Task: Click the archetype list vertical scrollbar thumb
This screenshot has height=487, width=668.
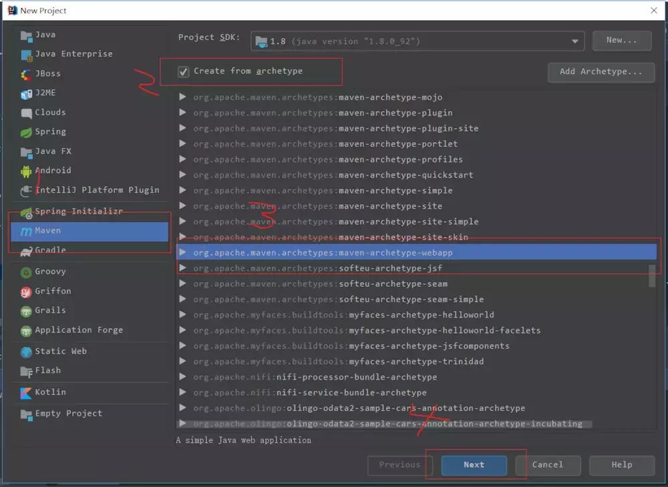Action: [652, 276]
